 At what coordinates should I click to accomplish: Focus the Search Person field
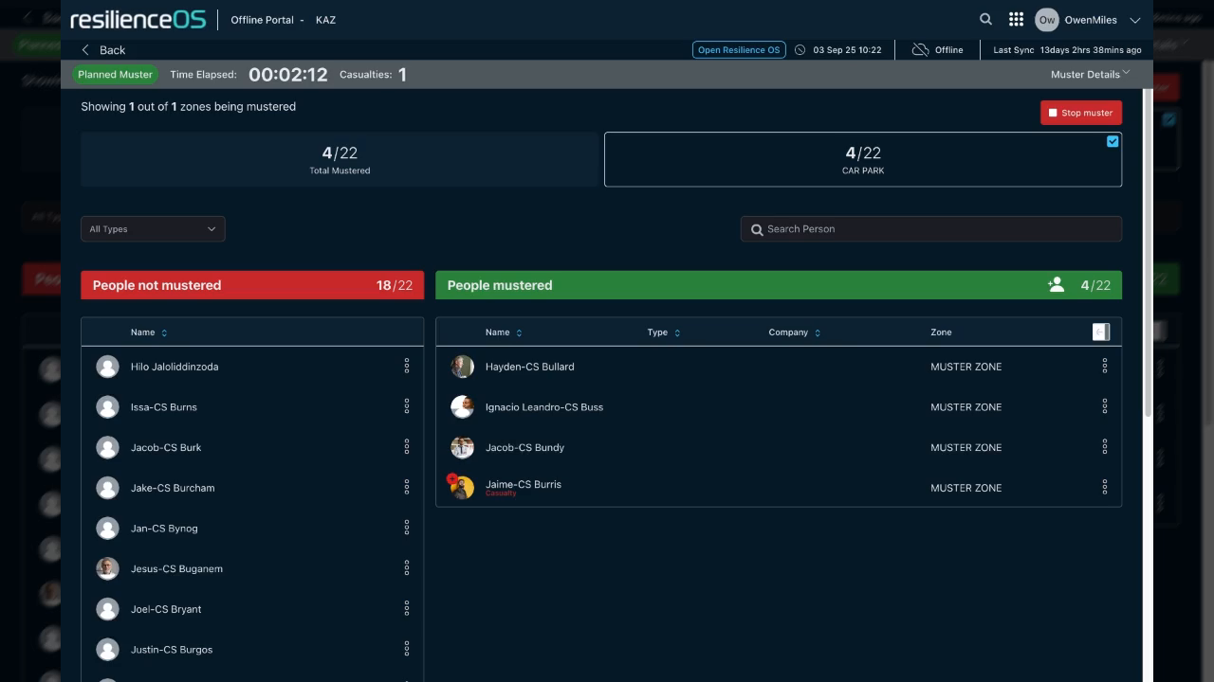click(x=931, y=228)
